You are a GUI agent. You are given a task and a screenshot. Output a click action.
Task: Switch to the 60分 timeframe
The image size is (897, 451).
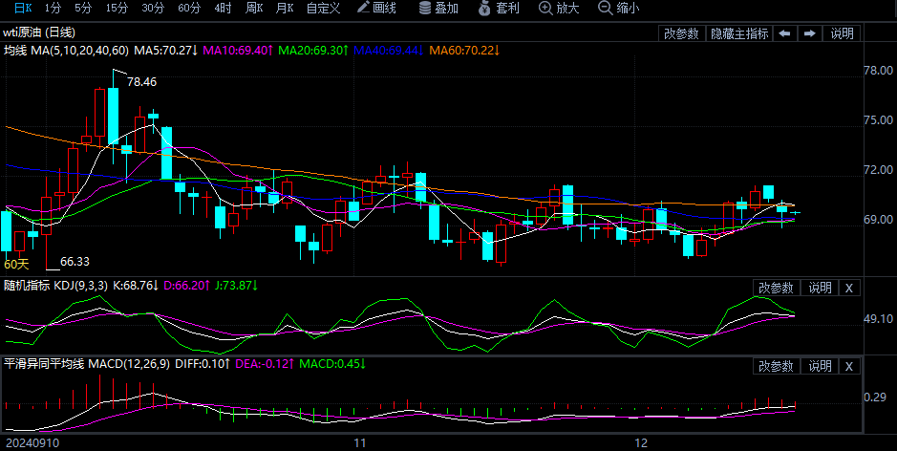[x=189, y=9]
